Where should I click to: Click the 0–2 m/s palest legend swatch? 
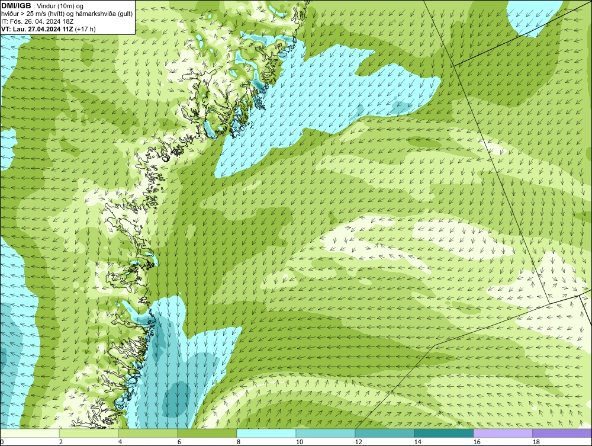(x=30, y=433)
